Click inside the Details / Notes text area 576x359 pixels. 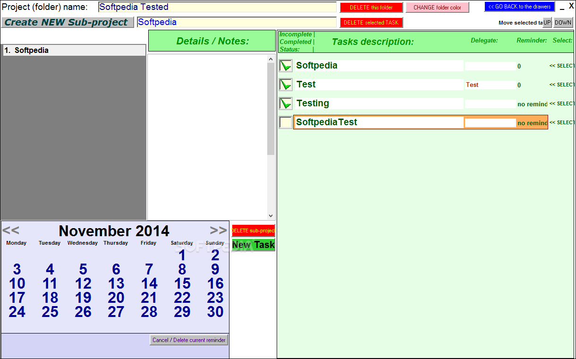point(207,137)
